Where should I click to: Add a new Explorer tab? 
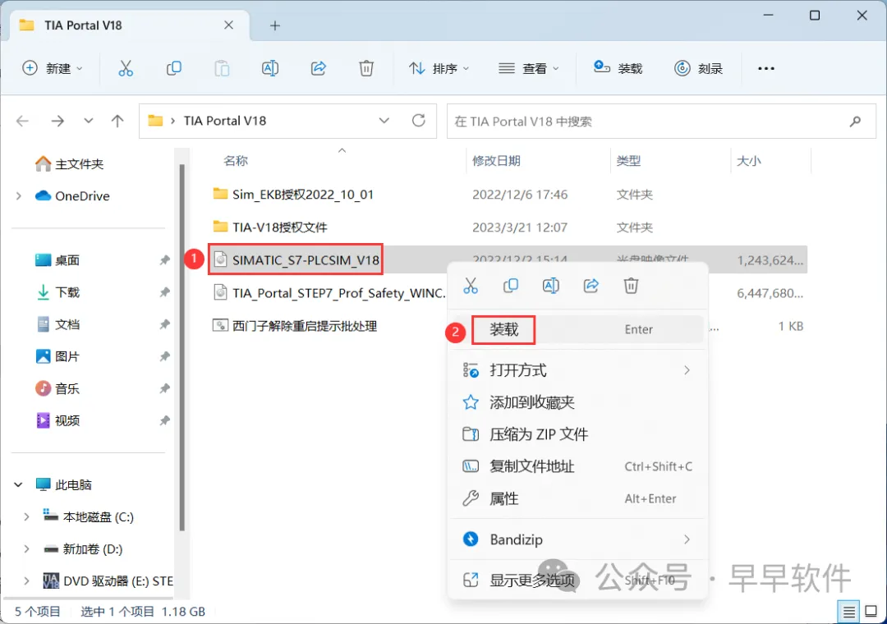tap(275, 25)
